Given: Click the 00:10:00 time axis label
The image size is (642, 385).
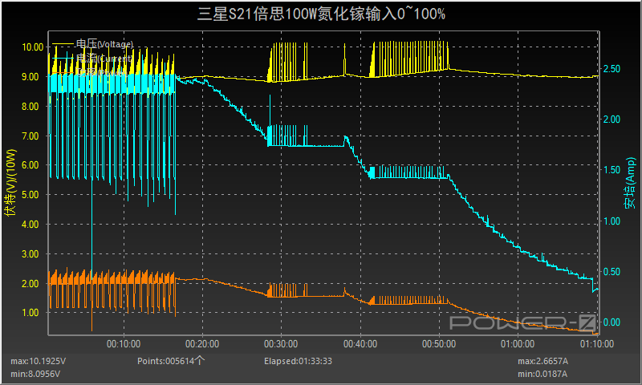Looking at the screenshot, I should click(x=124, y=344).
